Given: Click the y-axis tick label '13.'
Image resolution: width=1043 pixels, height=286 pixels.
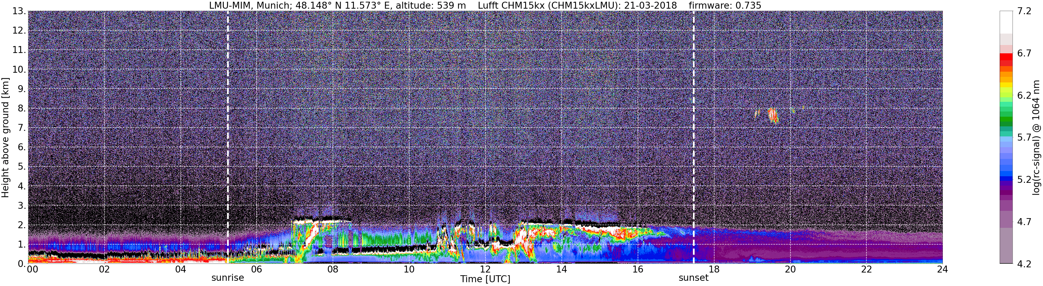Looking at the screenshot, I should point(19,11).
